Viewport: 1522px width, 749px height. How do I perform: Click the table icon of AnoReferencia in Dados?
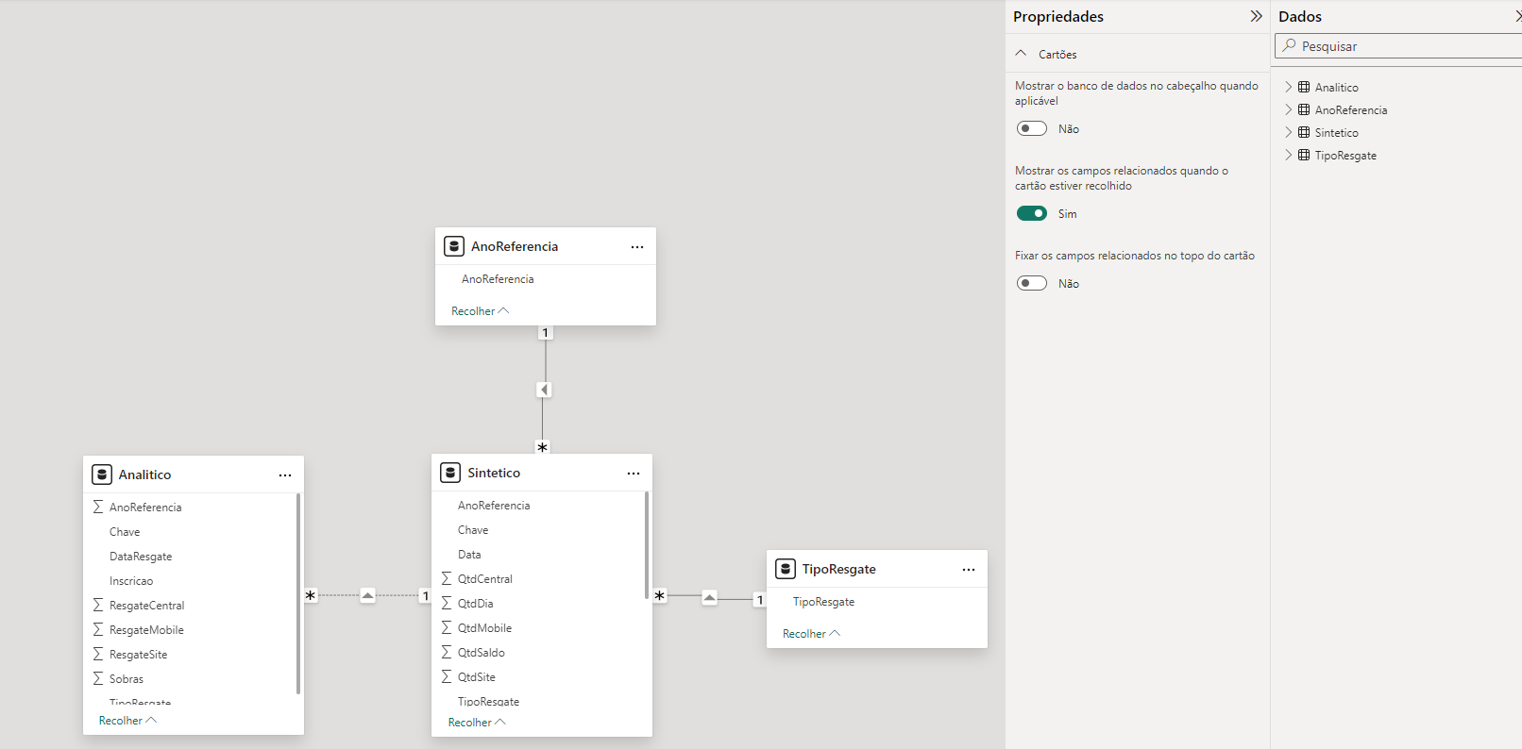1304,109
